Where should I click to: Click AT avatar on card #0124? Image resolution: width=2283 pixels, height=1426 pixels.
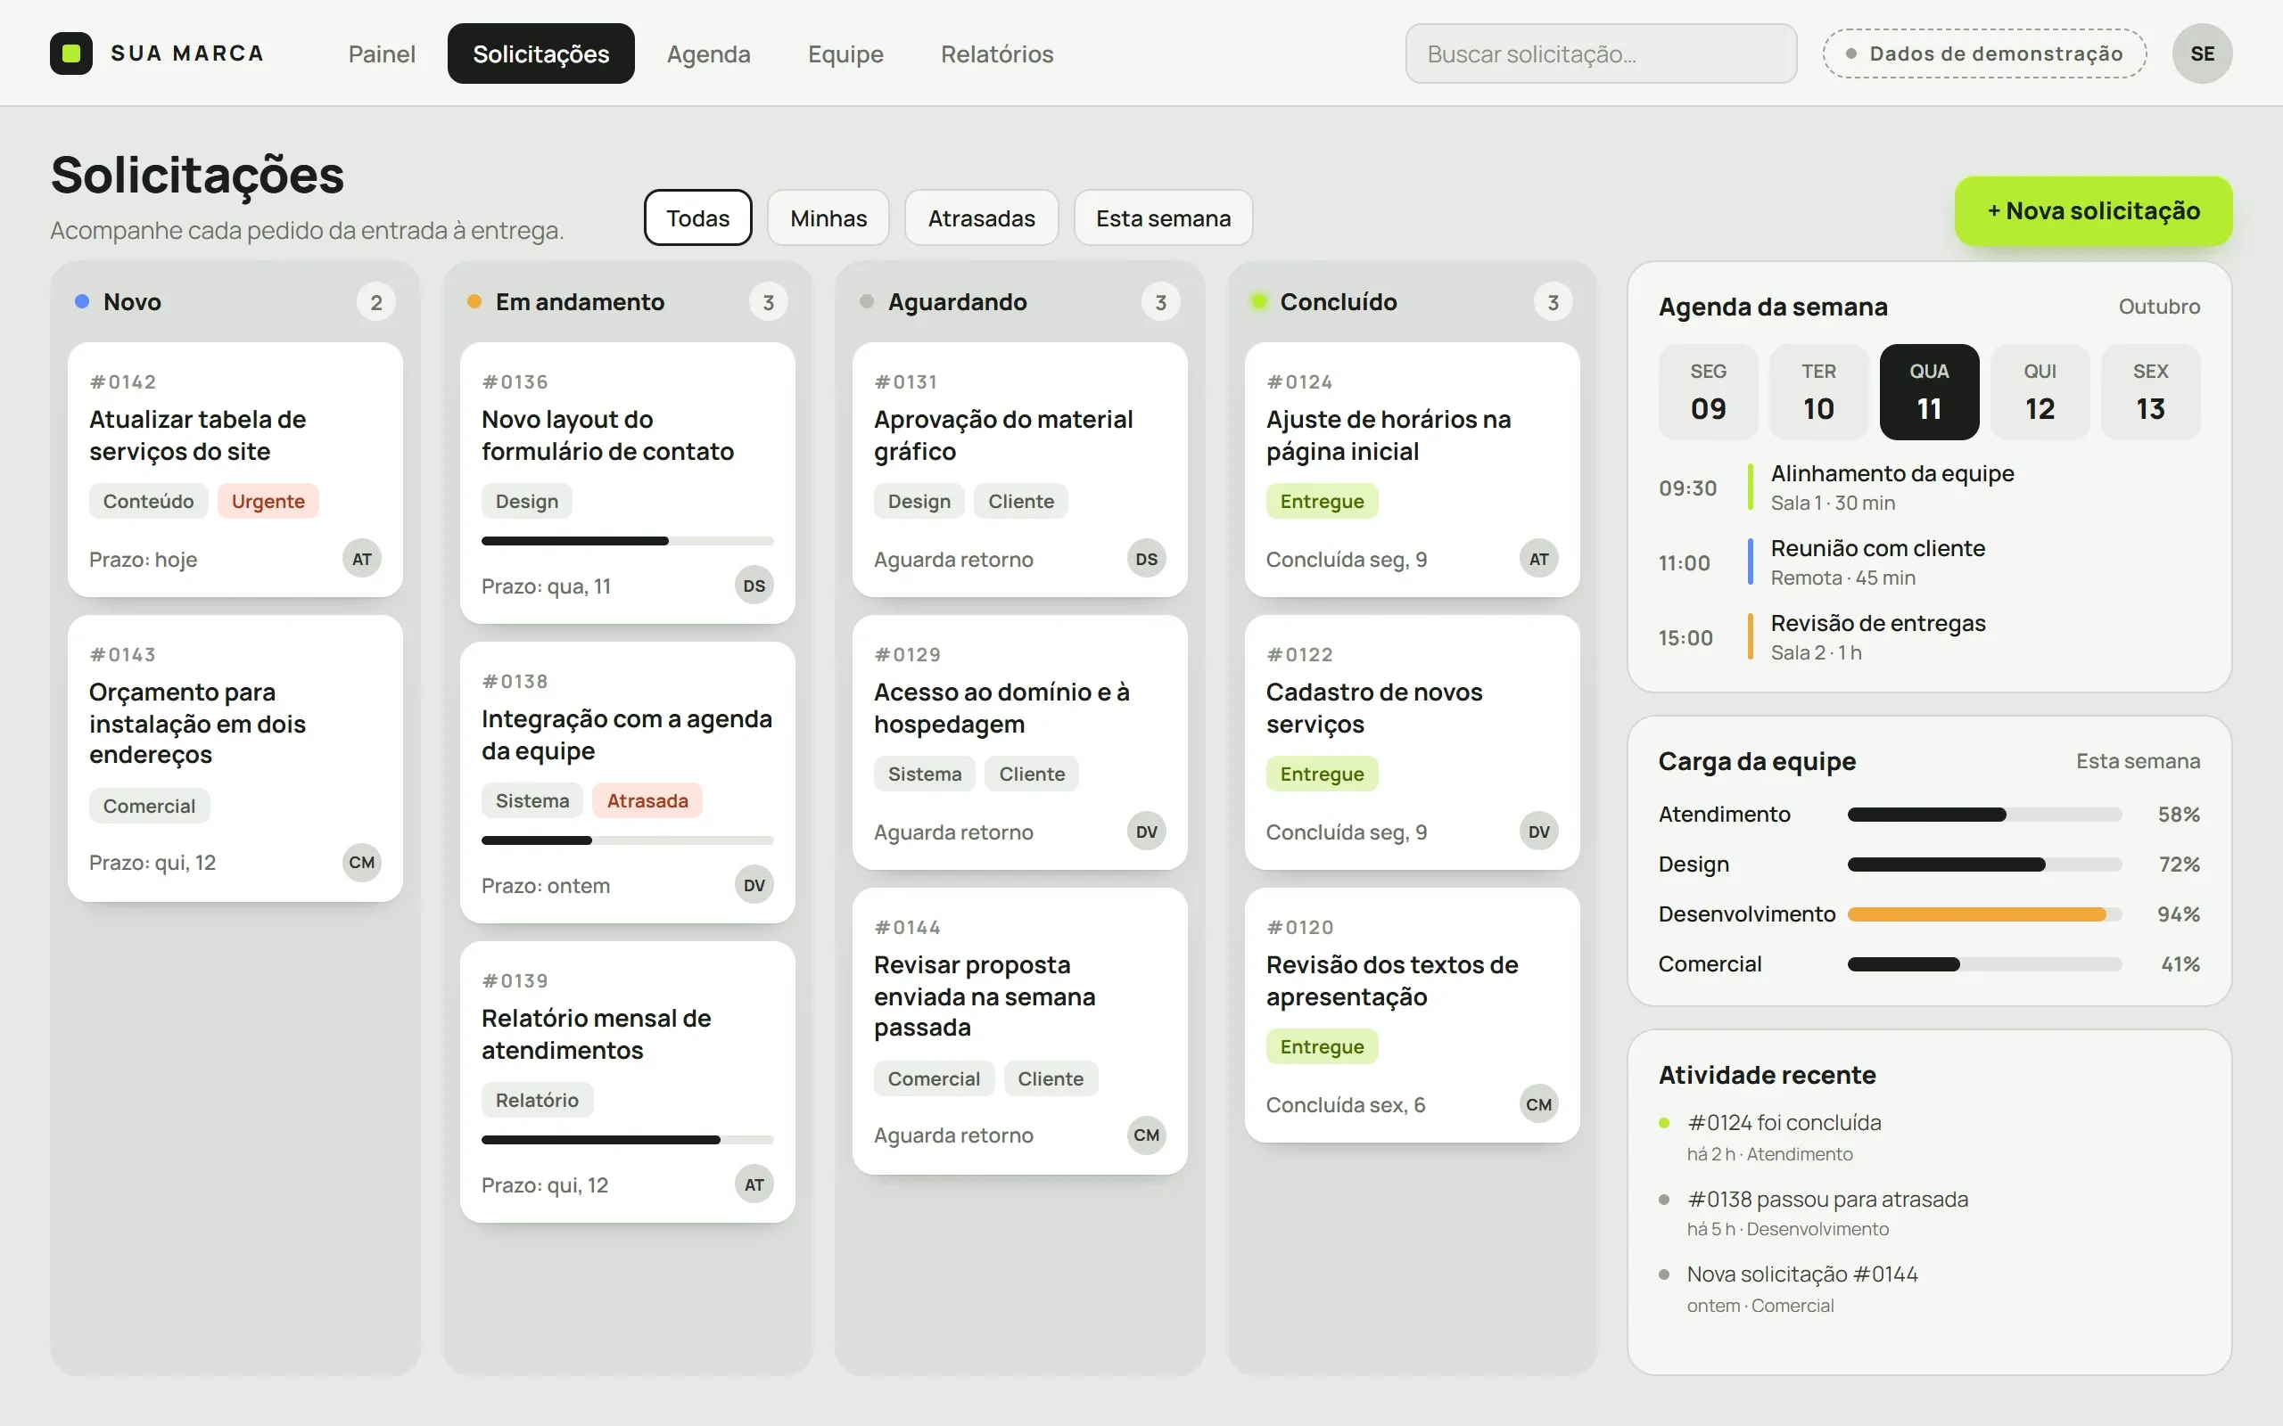1538,560
